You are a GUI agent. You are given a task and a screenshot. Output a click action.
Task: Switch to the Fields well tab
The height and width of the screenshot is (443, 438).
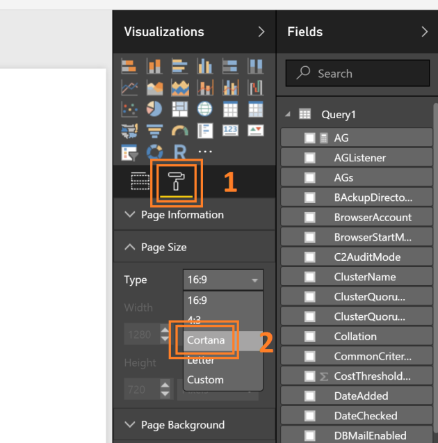(x=140, y=181)
